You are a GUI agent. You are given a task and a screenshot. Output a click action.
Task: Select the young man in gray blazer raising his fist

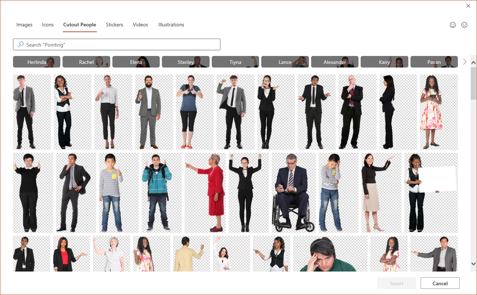coord(236,112)
